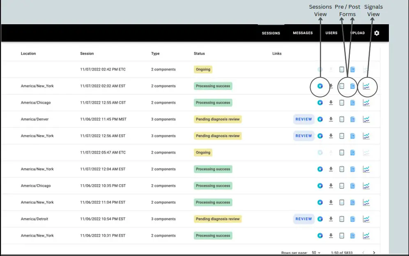The image size is (409, 256).
Task: Open Sessions View for the Detroit 10:54 PM session
Action: coord(320,219)
